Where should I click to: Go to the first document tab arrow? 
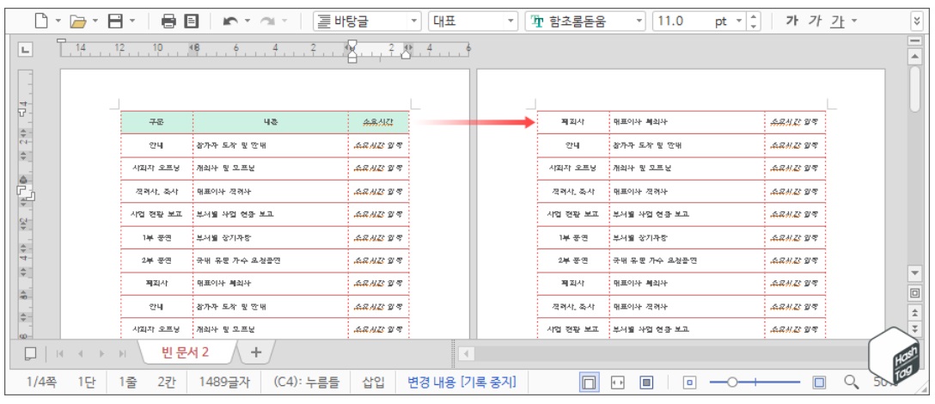coord(59,353)
